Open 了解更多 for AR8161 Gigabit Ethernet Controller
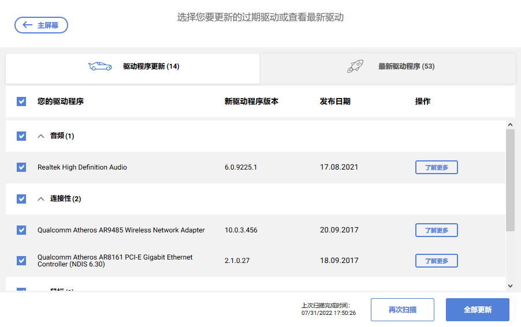The width and height of the screenshot is (521, 327). click(437, 261)
